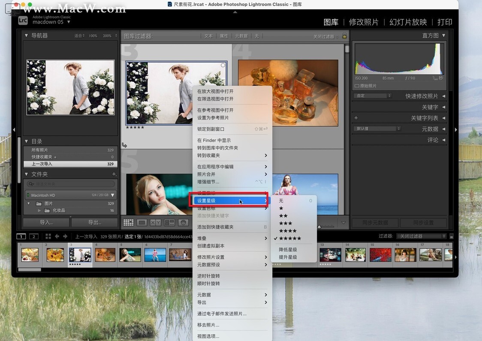Toggle 元数据 filter in library filter bar

(241, 36)
